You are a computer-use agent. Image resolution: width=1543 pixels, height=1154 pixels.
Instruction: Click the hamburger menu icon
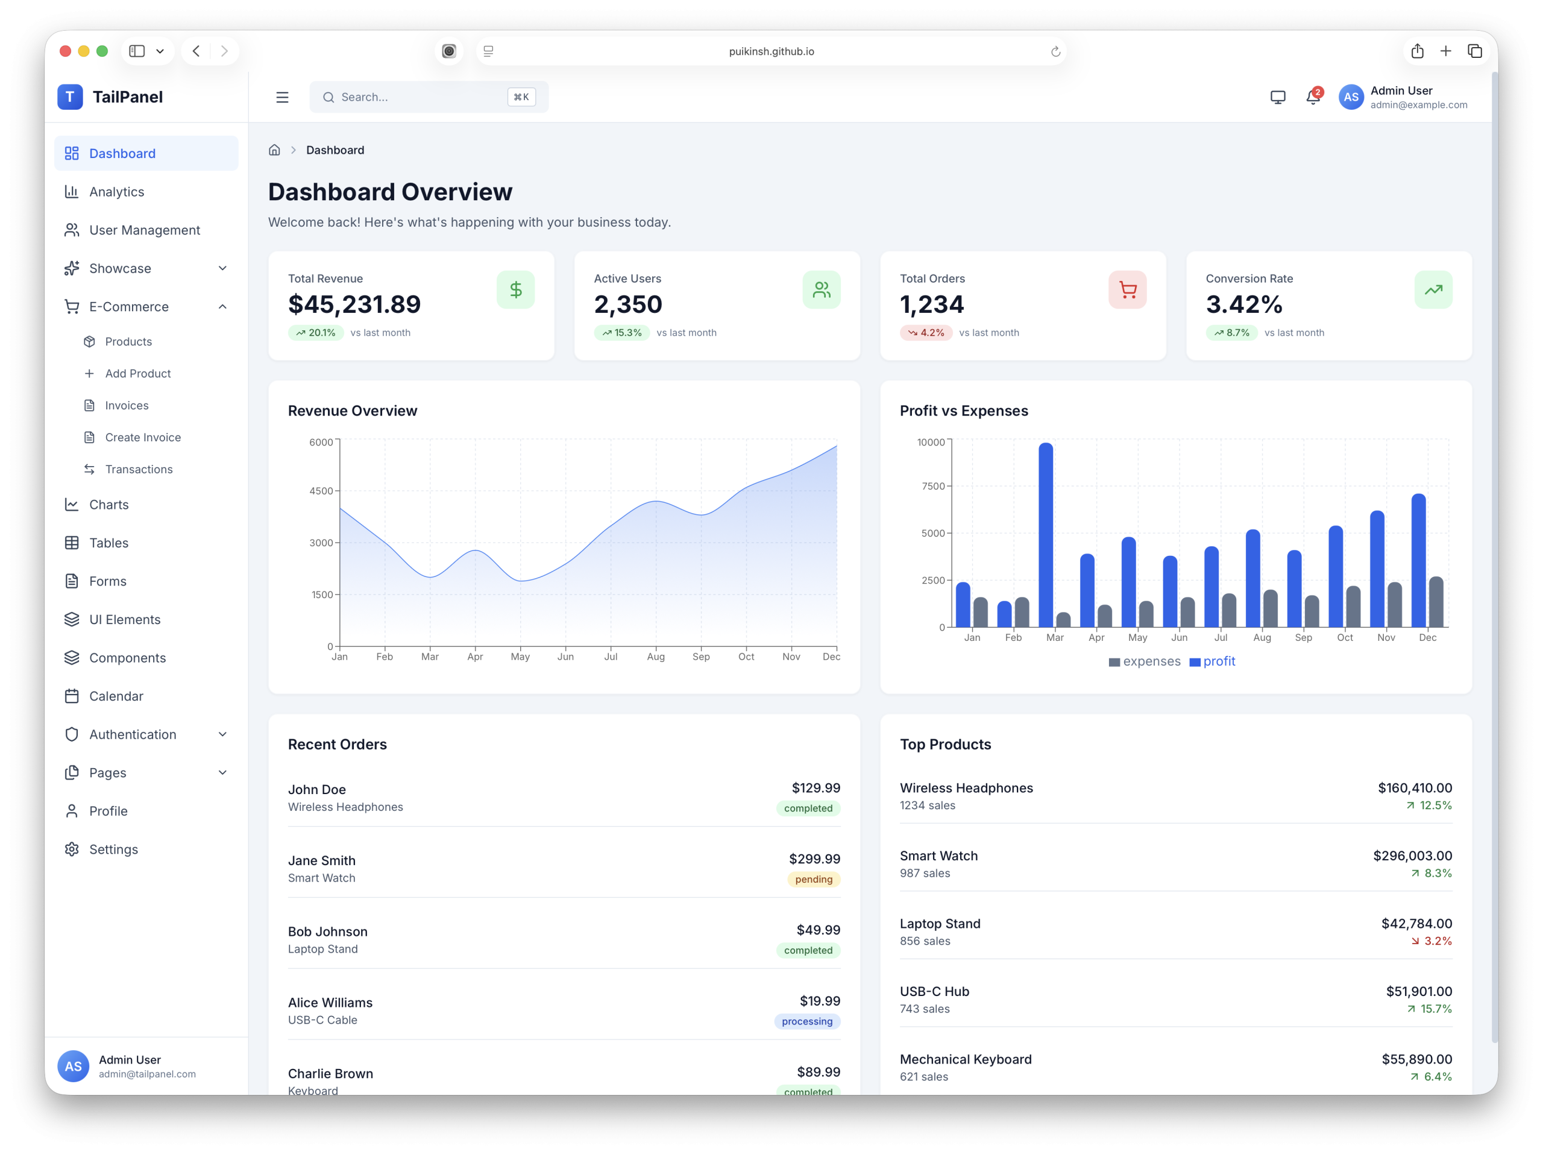282,97
